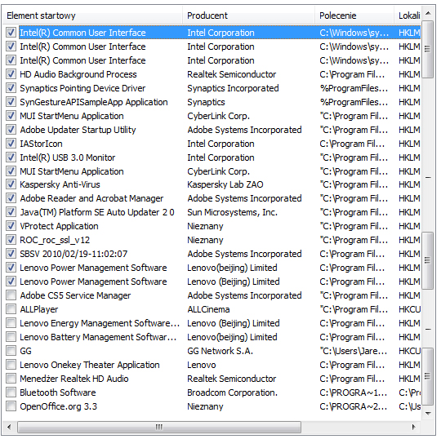Select the IAStorIcon entry name
The image size is (441, 439).
pyautogui.click(x=41, y=144)
